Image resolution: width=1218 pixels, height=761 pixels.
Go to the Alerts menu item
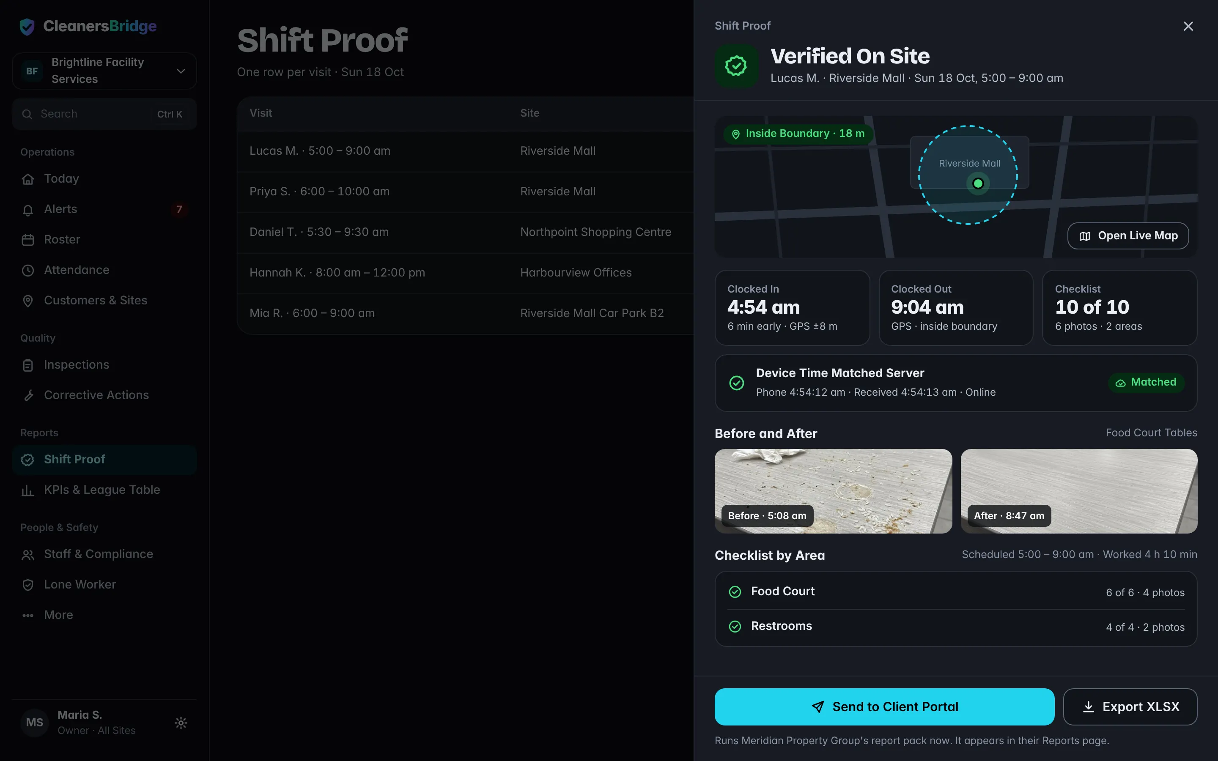coord(104,209)
